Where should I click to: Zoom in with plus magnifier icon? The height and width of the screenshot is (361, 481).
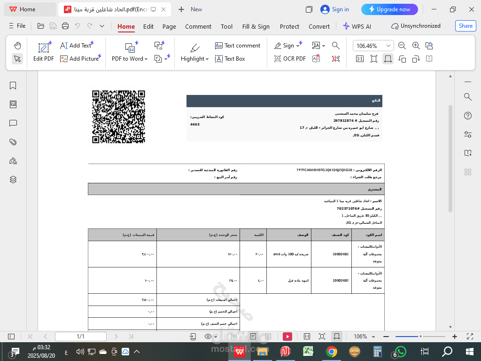click(x=416, y=46)
